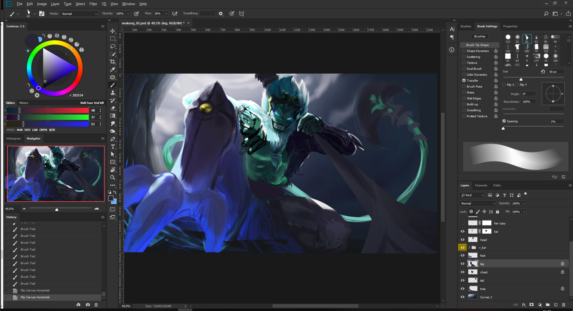Click the Quick Mask mode icon
This screenshot has width=573, height=311.
point(113,209)
